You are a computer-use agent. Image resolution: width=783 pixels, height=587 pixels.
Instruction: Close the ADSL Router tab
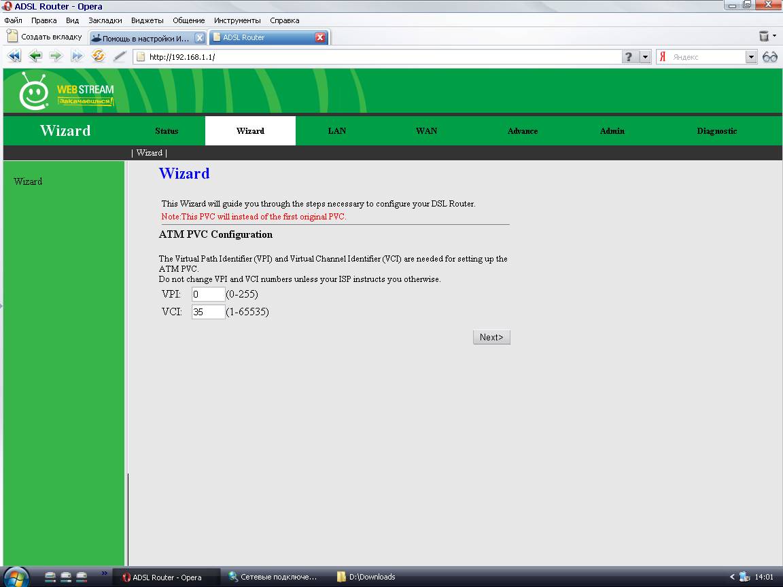(320, 37)
